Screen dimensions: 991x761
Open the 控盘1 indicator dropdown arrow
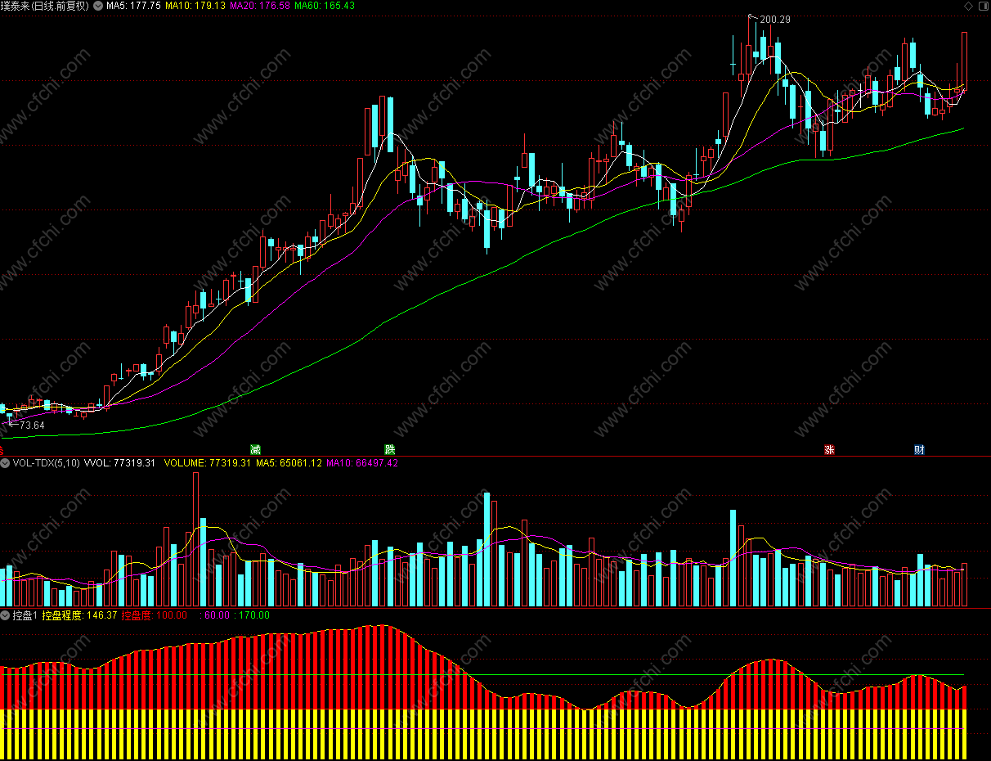(5, 615)
